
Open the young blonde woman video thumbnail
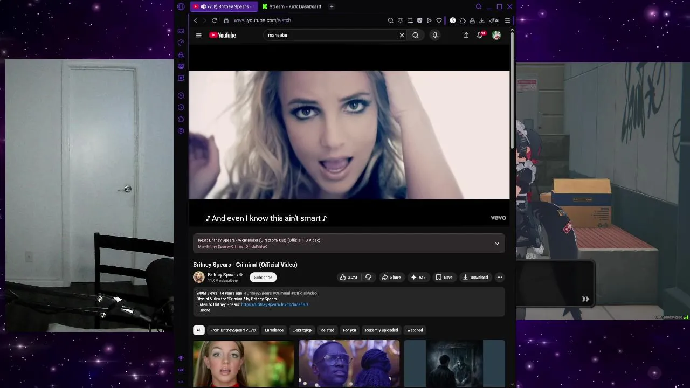(x=244, y=364)
